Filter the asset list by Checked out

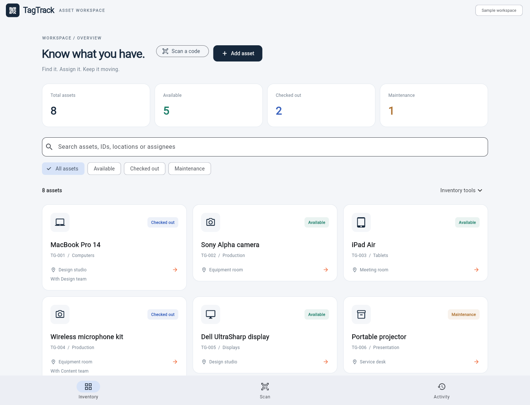(145, 169)
